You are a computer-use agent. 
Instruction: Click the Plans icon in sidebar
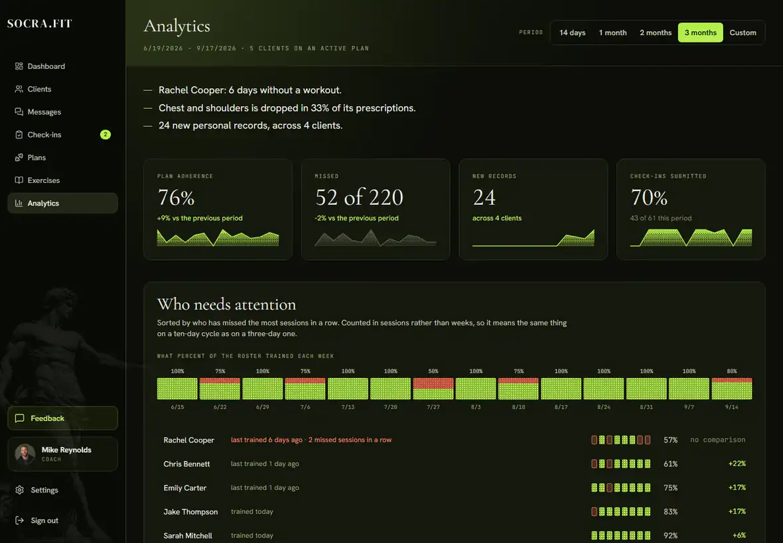tap(19, 157)
